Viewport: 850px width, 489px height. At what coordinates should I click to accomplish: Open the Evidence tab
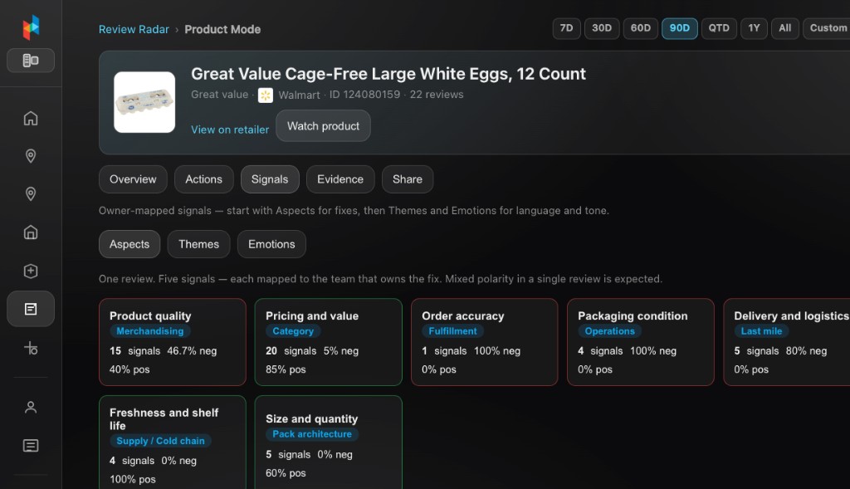click(x=340, y=179)
